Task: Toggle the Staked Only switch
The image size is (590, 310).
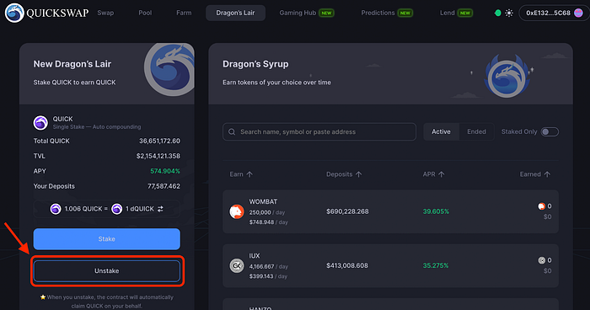Action: 550,131
